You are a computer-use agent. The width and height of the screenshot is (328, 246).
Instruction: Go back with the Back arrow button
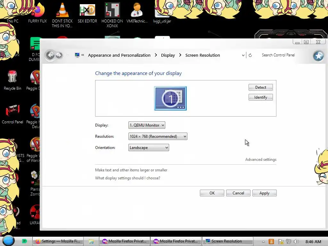[x=50, y=55]
